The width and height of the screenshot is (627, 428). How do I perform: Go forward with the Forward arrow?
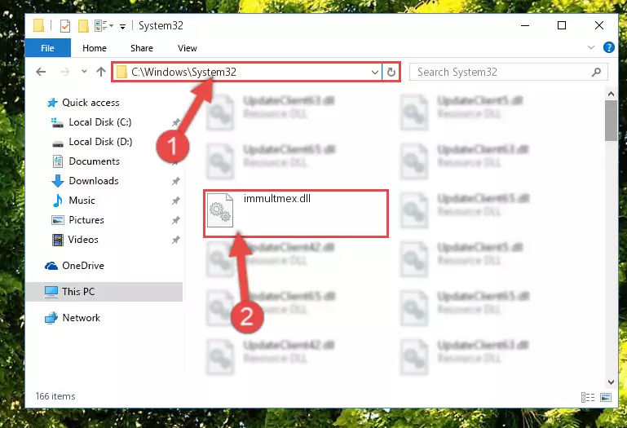[64, 72]
